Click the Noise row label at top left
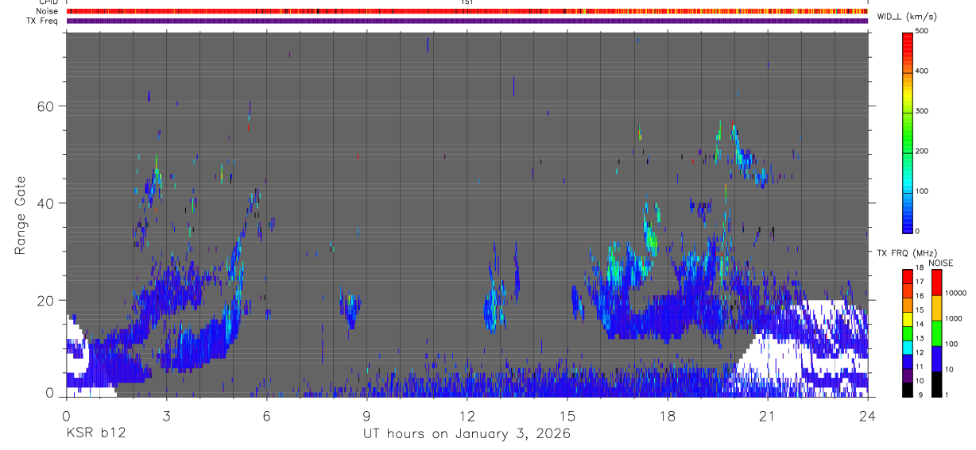Image resolution: width=976 pixels, height=450 pixels. pos(48,11)
